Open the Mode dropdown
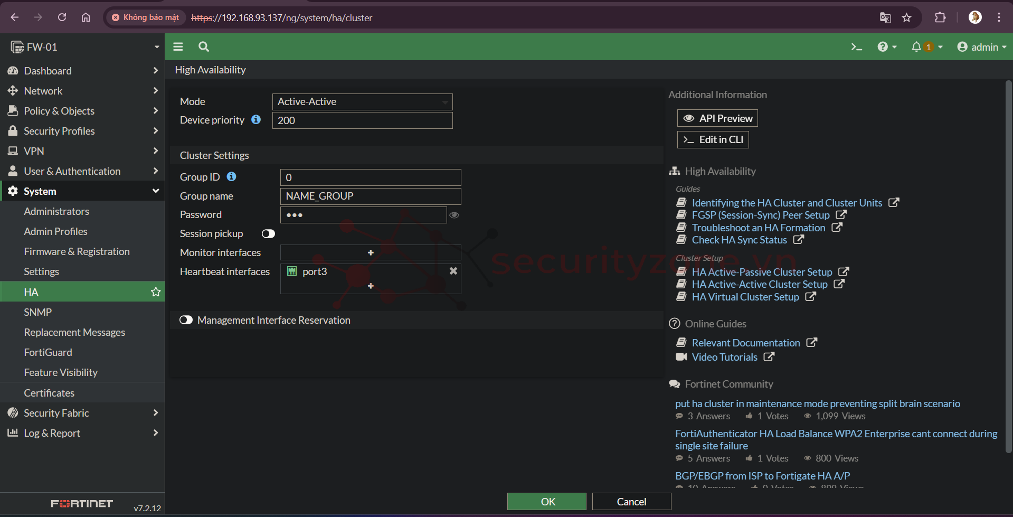Image resolution: width=1013 pixels, height=517 pixels. click(x=362, y=102)
